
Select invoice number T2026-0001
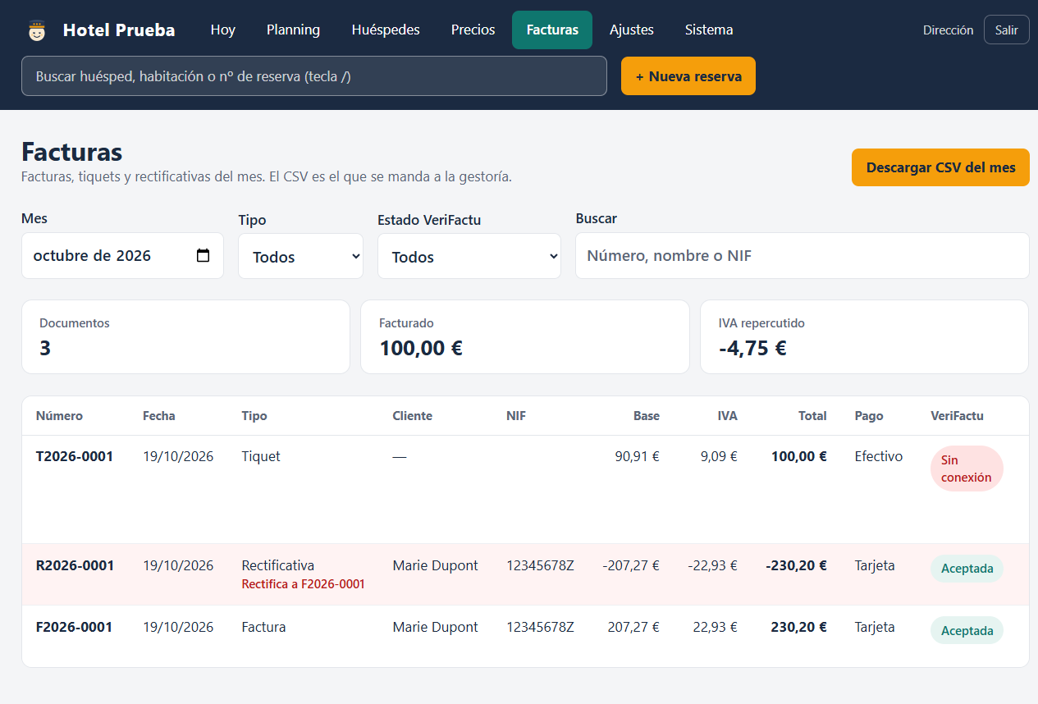tap(75, 456)
